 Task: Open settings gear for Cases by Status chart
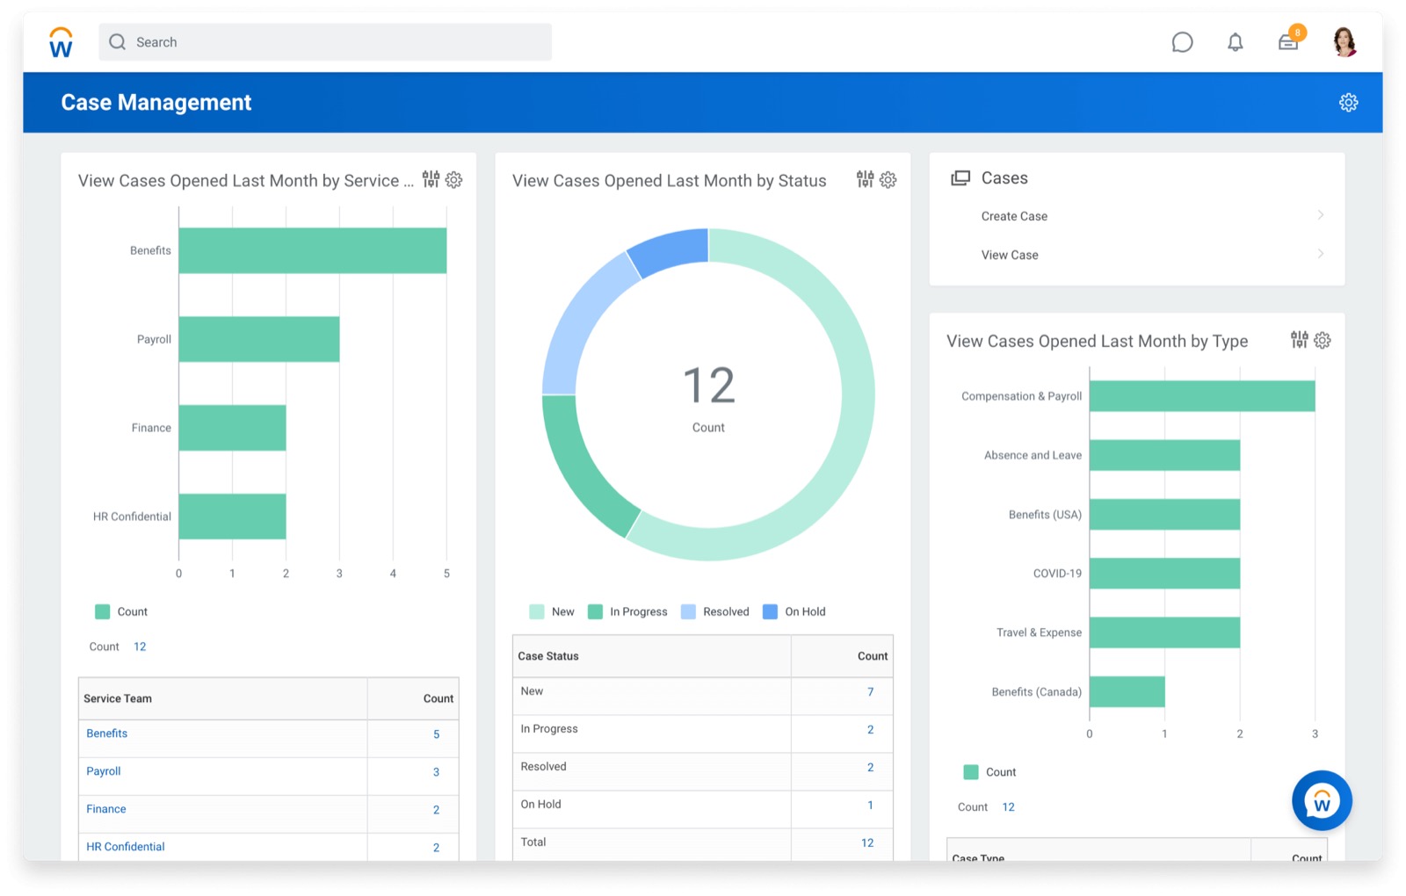click(888, 179)
